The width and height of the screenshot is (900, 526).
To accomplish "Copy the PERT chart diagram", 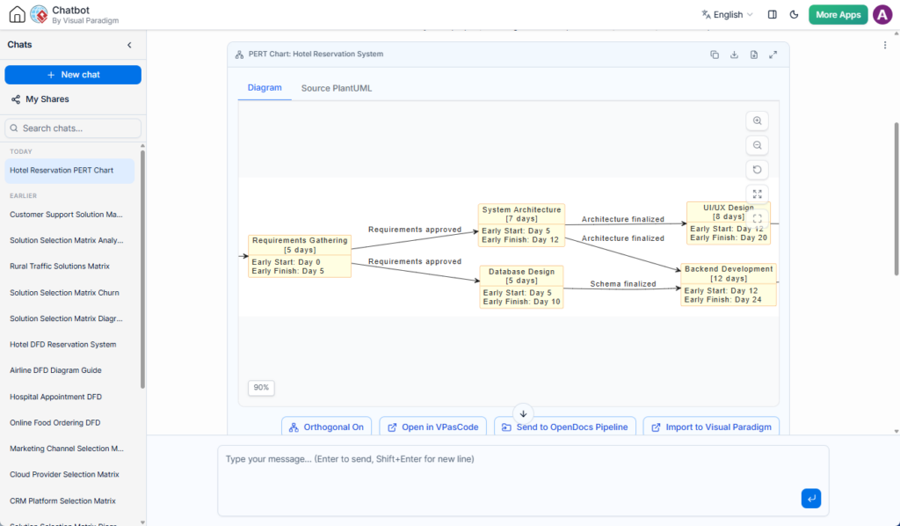I will click(715, 55).
